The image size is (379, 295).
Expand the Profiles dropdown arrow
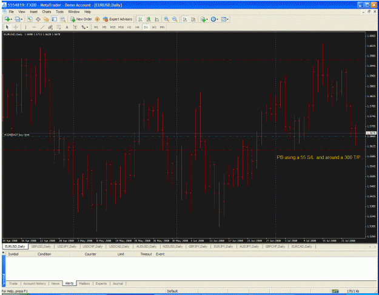tap(22, 19)
